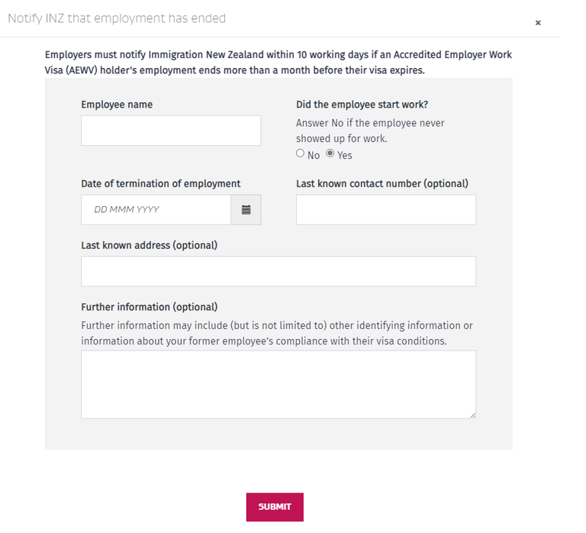The image size is (586, 533).
Task: Click the Last known contact number label
Action: coord(382,184)
